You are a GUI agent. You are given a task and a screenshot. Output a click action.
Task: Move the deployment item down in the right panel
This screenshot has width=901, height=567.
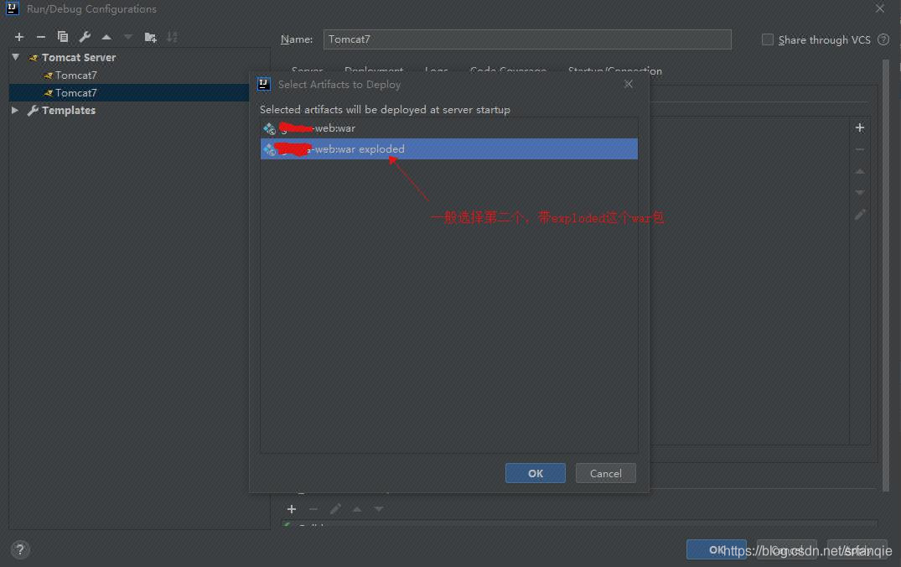(860, 193)
